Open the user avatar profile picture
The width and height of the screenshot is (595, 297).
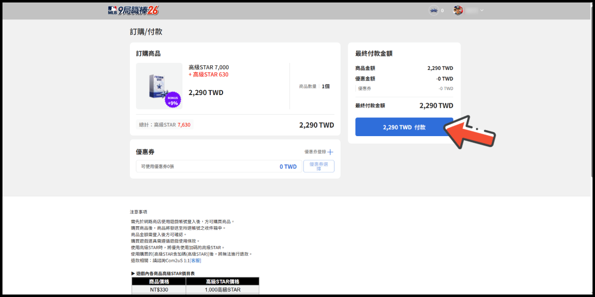click(458, 10)
